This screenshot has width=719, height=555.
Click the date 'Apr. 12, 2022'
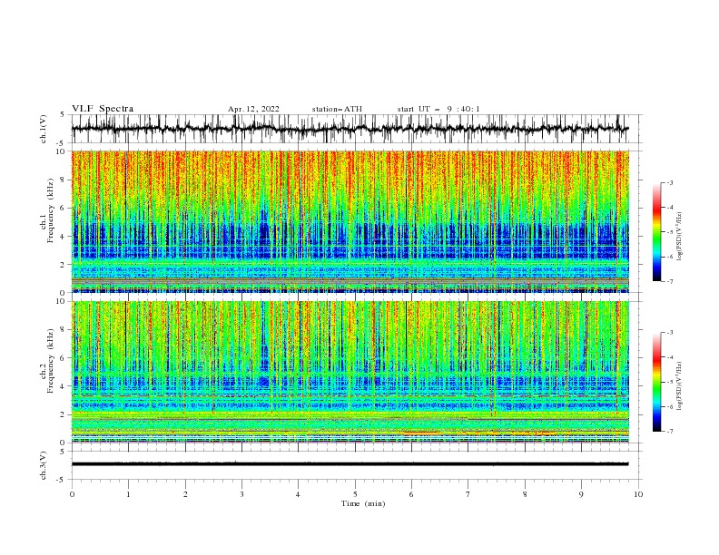tap(253, 109)
